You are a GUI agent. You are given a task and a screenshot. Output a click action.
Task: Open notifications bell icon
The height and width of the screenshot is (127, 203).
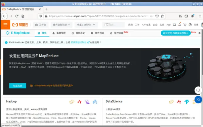(180, 25)
